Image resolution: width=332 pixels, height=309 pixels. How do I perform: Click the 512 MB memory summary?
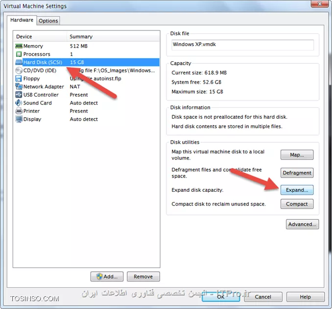click(78, 46)
